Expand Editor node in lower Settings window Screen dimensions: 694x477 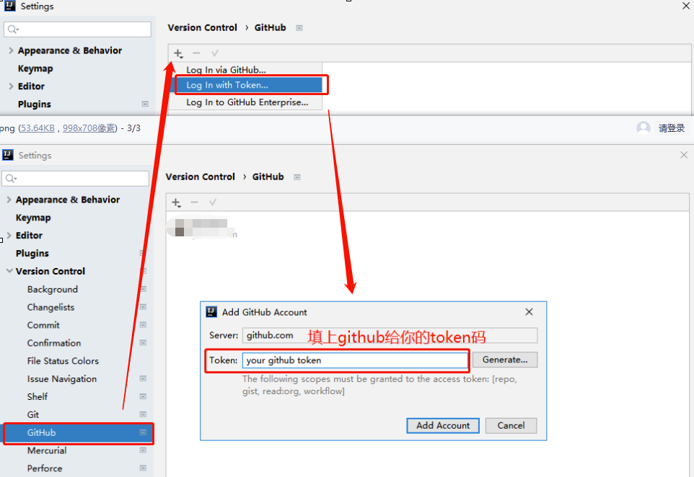click(9, 235)
